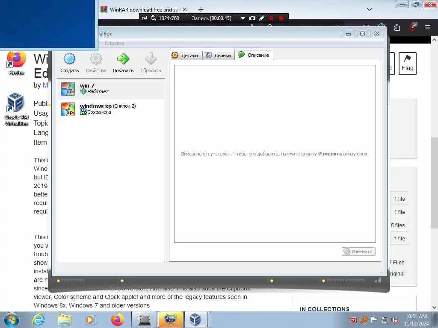This screenshot has width=438, height=328.
Task: Click the window-select icon in recorder bar
Action: [x=145, y=18]
